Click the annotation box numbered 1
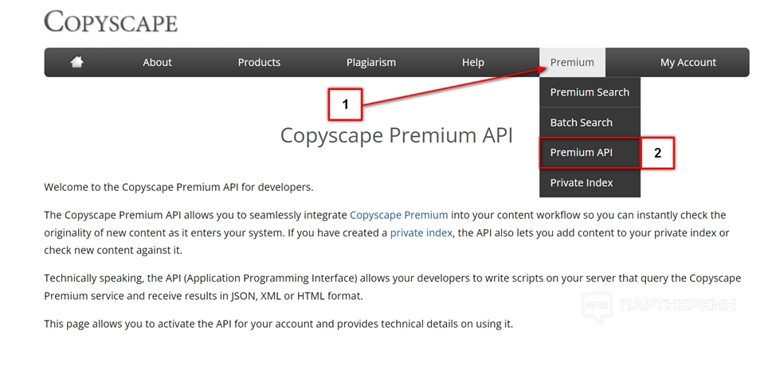776x366 pixels. click(345, 104)
